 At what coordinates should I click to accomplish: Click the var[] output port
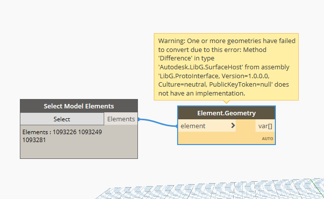click(265, 126)
